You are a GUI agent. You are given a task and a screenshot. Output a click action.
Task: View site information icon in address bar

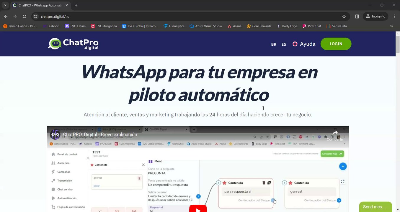click(36, 16)
